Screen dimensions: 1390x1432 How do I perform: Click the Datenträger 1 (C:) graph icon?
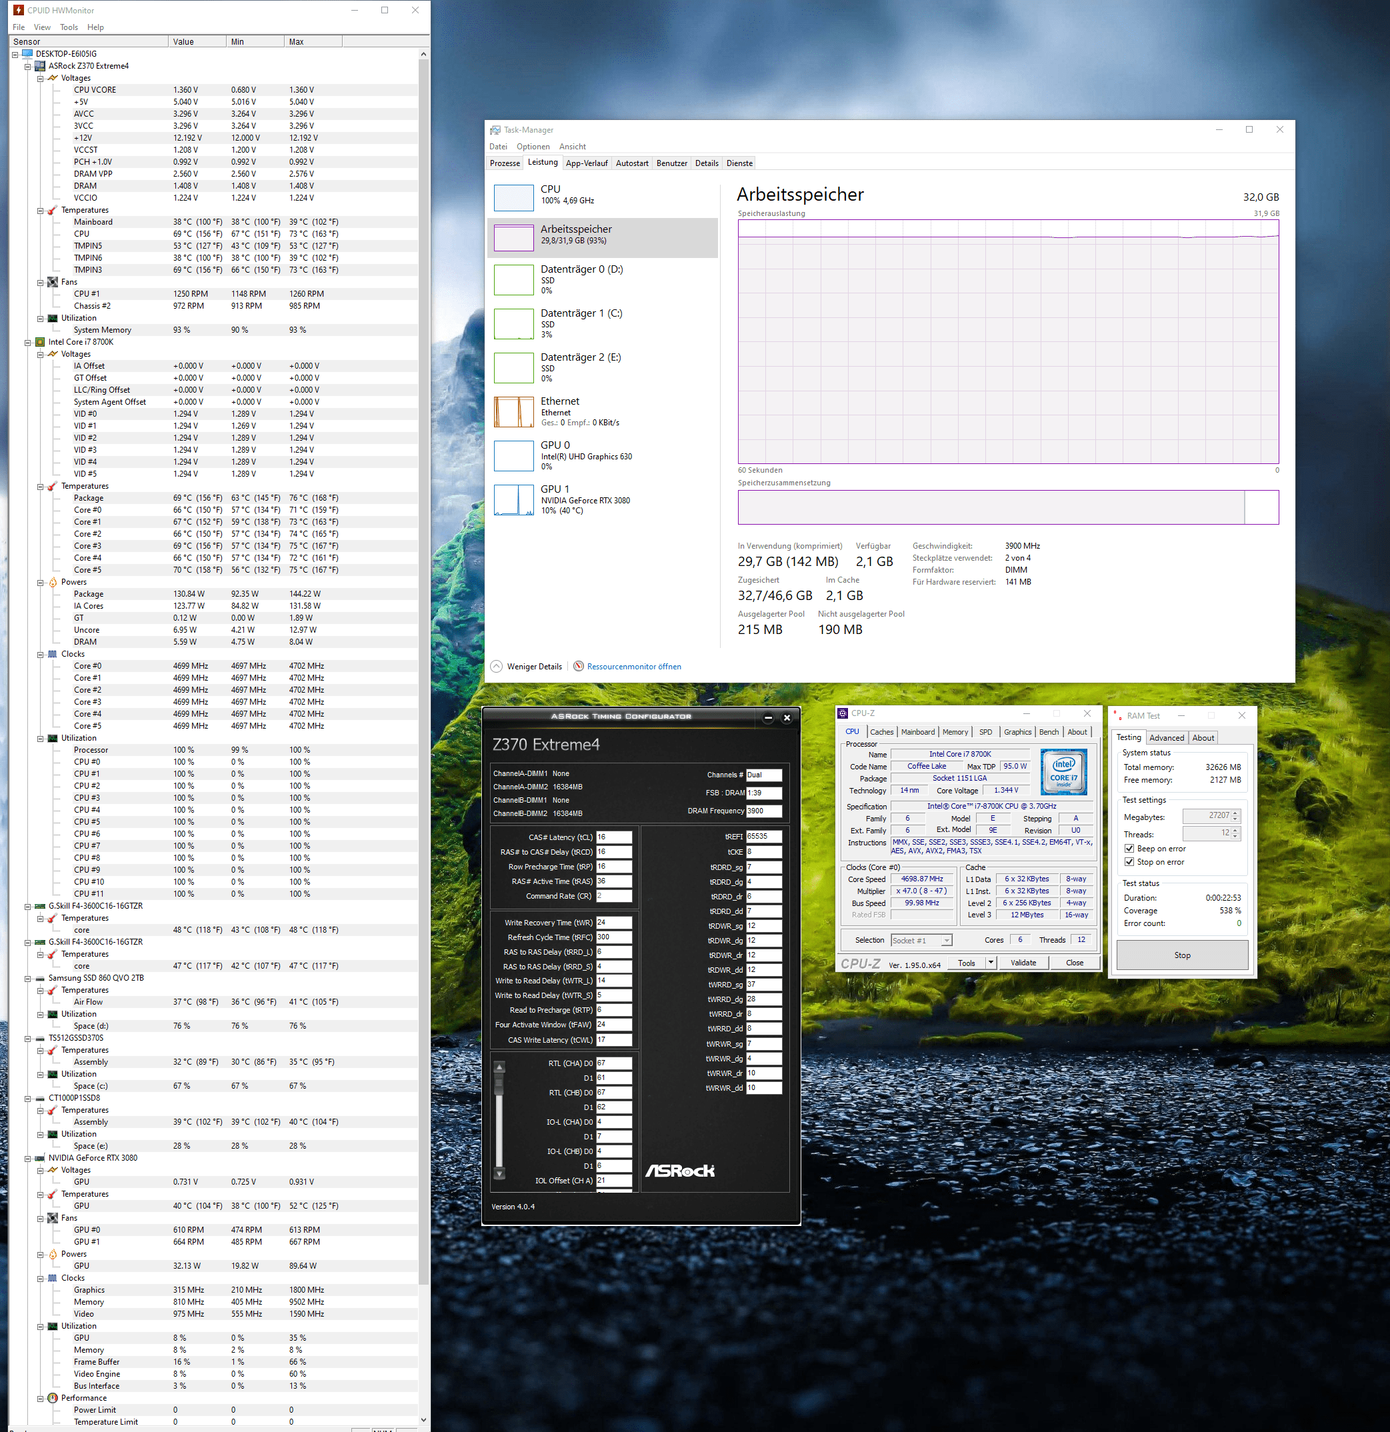pyautogui.click(x=513, y=323)
